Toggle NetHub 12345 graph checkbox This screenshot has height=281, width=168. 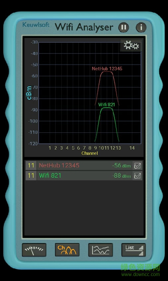tap(138, 165)
